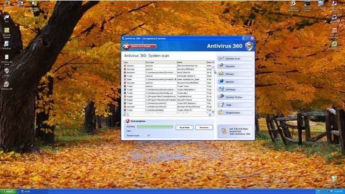Image resolution: width=345 pixels, height=194 pixels.
Task: Click the Scan progress shield icon
Action: coord(127,121)
